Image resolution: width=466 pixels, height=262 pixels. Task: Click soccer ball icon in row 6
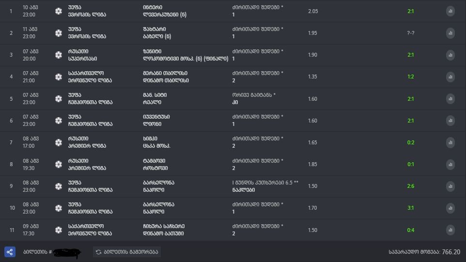coord(59,121)
